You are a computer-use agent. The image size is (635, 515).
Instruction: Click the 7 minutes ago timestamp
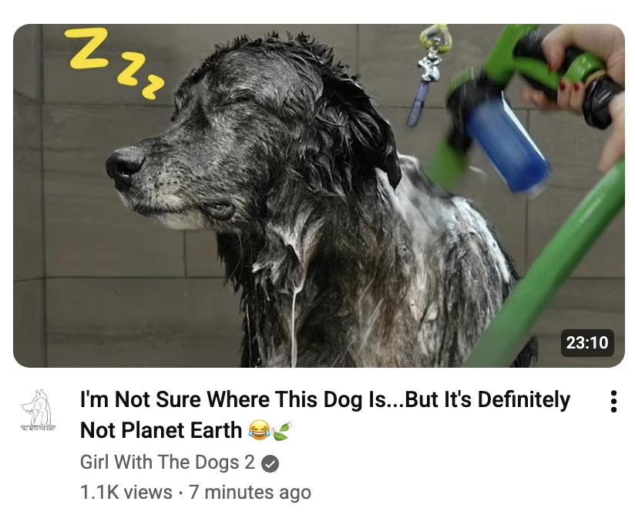[250, 493]
